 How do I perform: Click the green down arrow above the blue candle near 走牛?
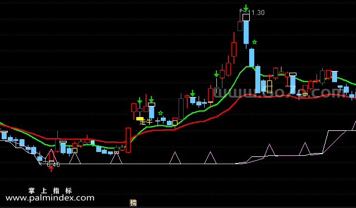pos(151,99)
